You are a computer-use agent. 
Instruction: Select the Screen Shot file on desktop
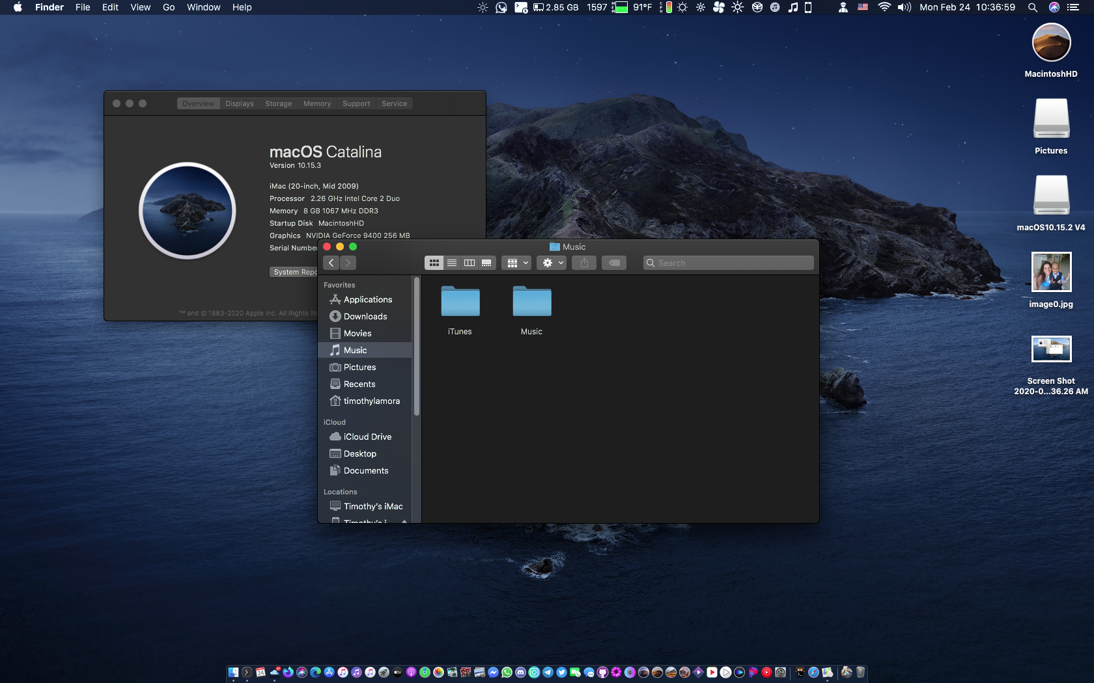1051,364
